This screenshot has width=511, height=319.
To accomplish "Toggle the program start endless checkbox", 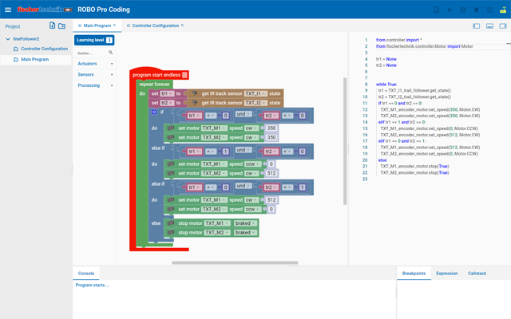I will 184,75.
